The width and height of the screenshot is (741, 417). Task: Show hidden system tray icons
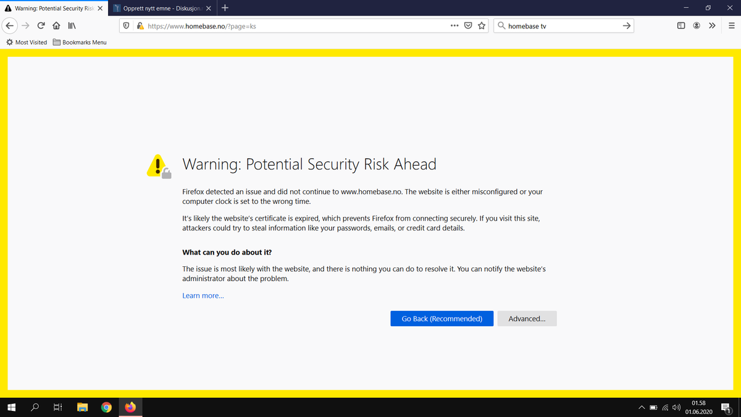point(642,408)
